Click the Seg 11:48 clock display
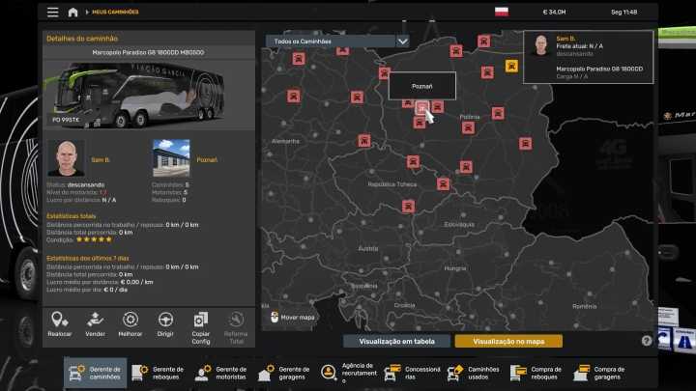Viewport: 696px width, 391px height. point(623,12)
